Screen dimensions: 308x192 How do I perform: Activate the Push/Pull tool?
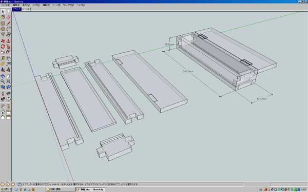coord(8,41)
